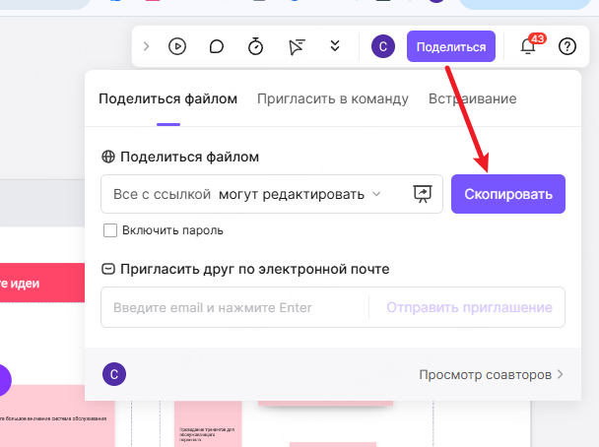Image resolution: width=599 pixels, height=447 pixels.
Task: Focus the Введите email input field
Action: click(x=234, y=307)
